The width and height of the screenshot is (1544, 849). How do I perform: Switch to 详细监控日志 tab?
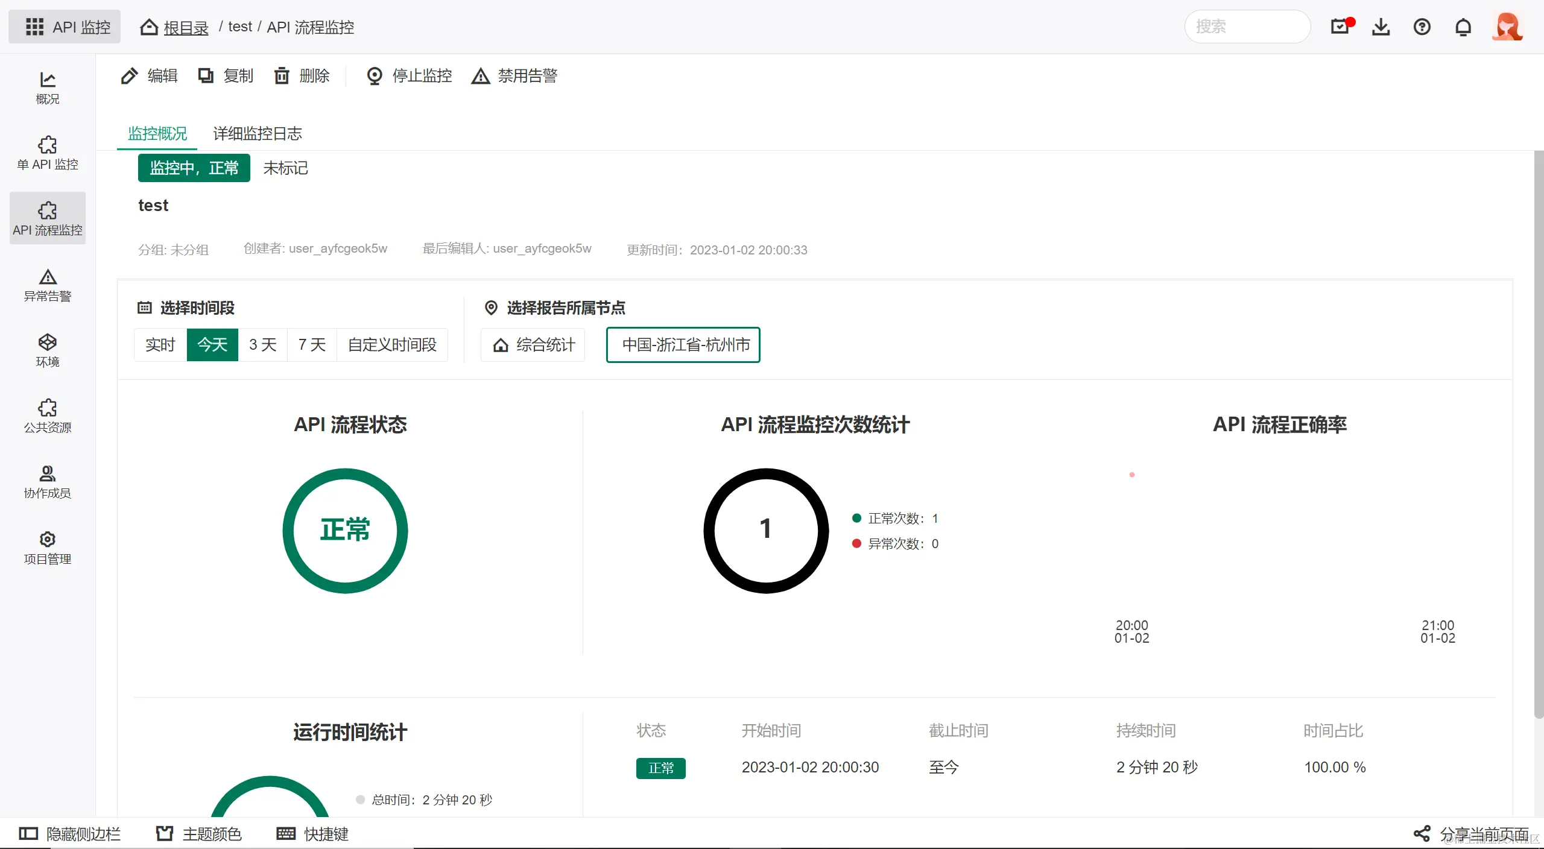click(258, 133)
